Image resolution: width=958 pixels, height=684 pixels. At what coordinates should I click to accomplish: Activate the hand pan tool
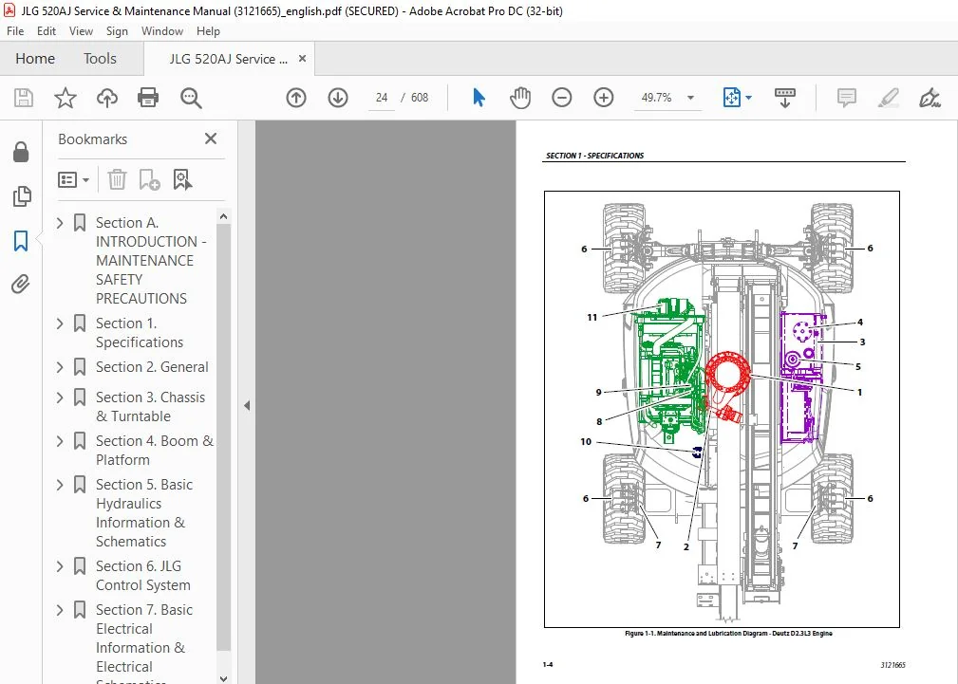pyautogui.click(x=520, y=98)
